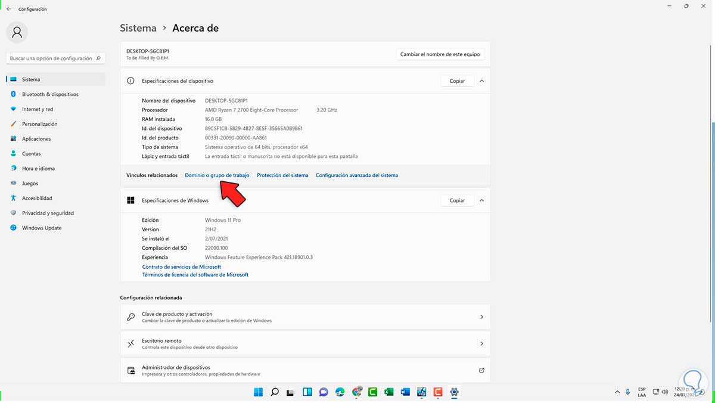This screenshot has height=403, width=715.
Task: Click the device name DESKTOP-5GC81P1 value
Action: tap(226, 101)
